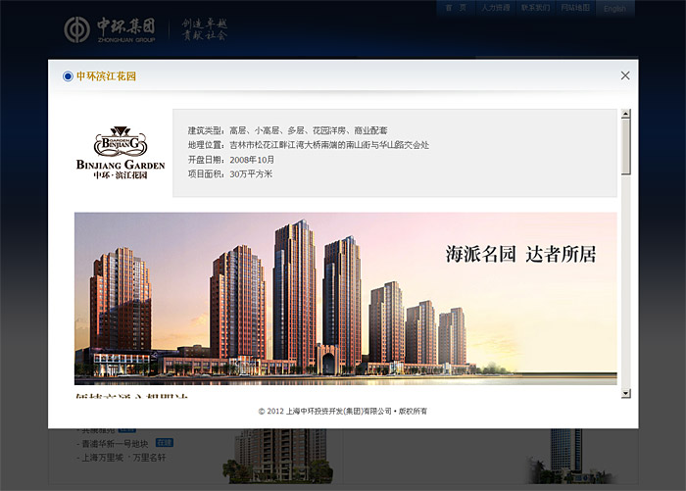Click the scrollbar up arrow in the popup
The height and width of the screenshot is (491, 686).
[x=625, y=114]
